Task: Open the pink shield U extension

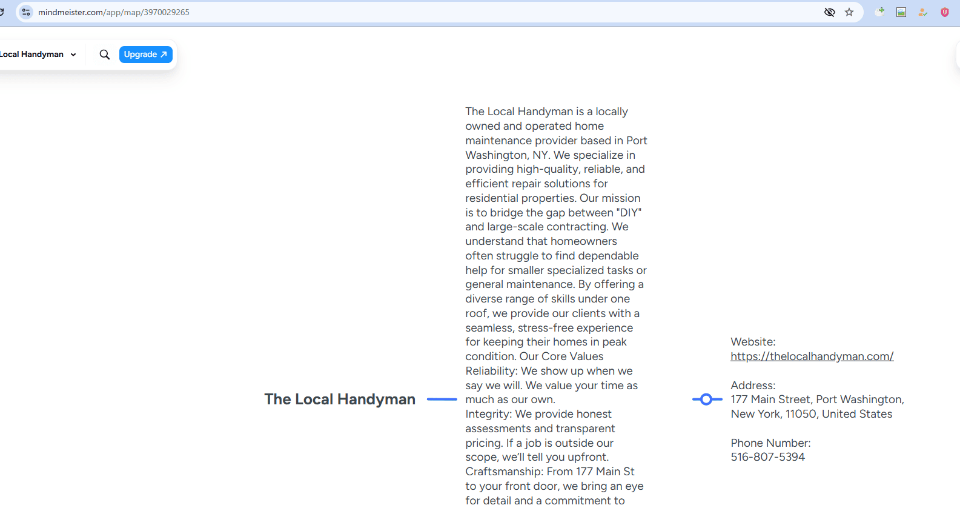Action: pyautogui.click(x=944, y=12)
